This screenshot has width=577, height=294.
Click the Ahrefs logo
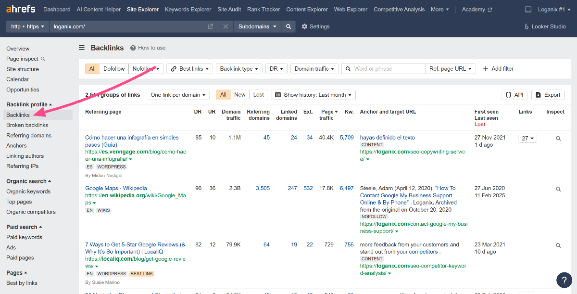click(x=21, y=9)
